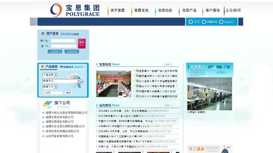Open 宝恩动态 menu
Screen dimensions: 273x153
point(165,10)
